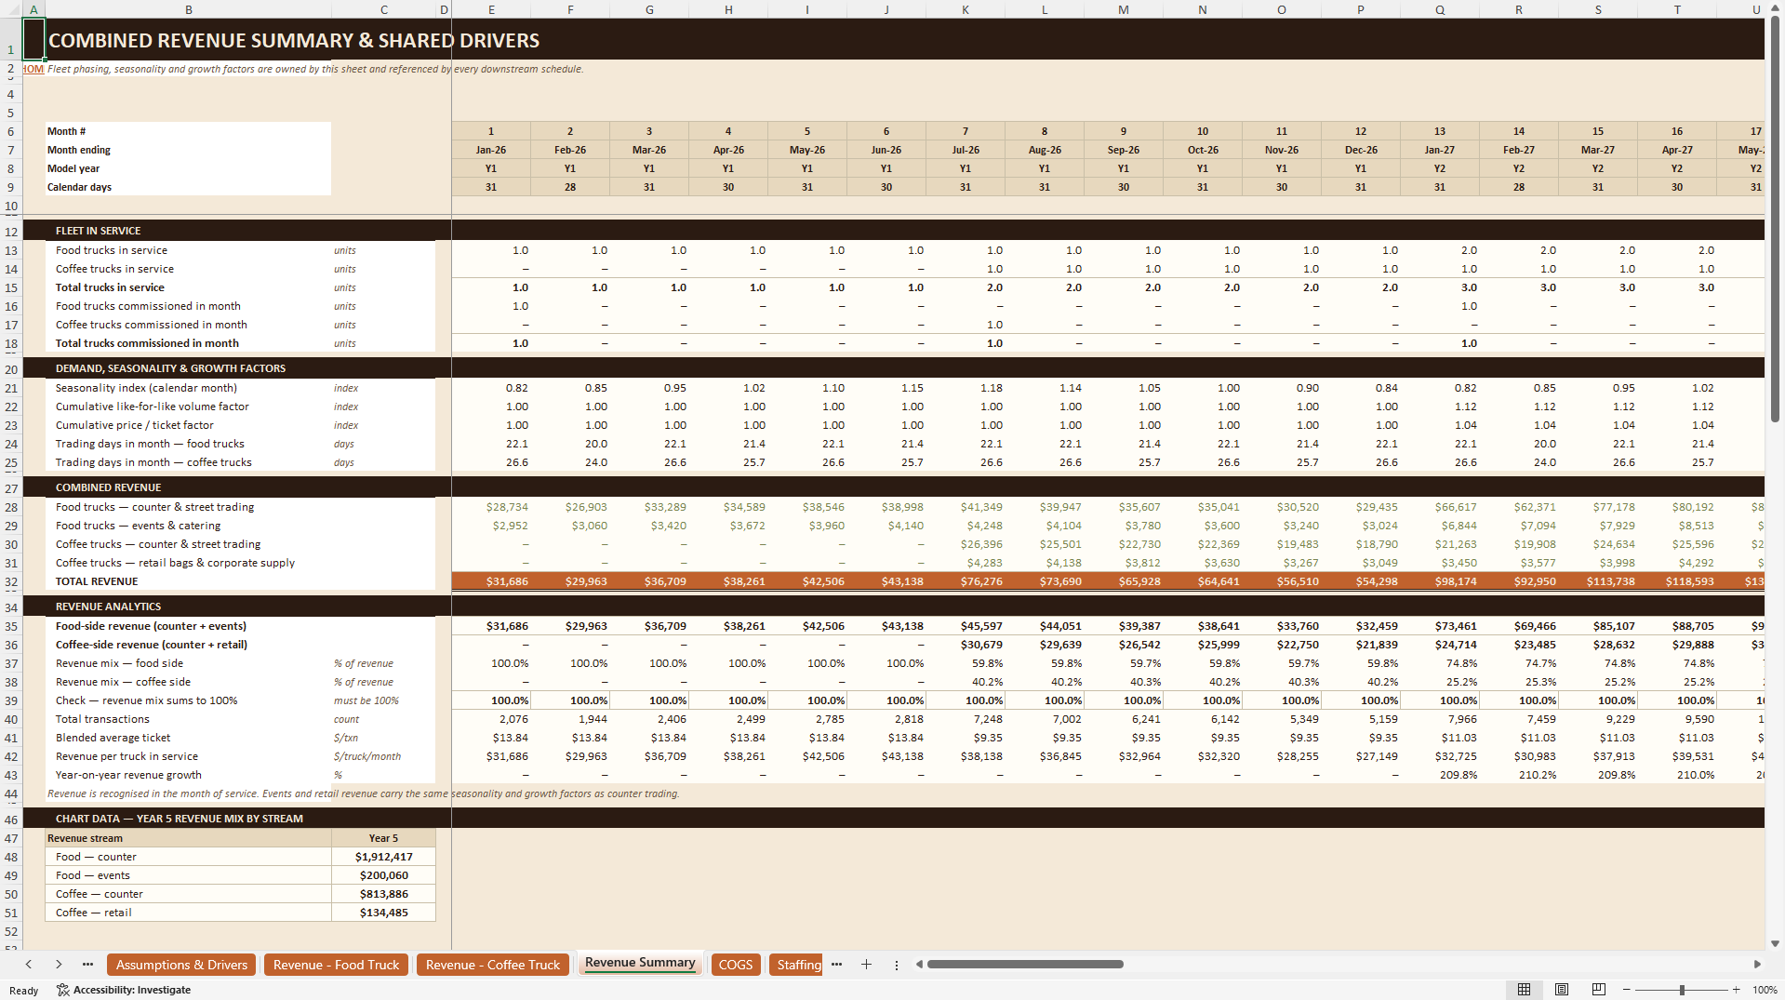Select the FLEET IN SERVICE section header
Screen dimensions: 1785x1000
98,231
